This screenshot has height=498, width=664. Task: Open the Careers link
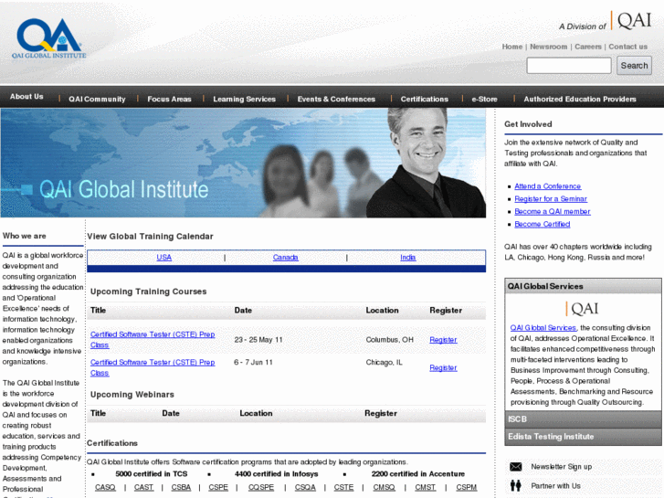(x=588, y=47)
